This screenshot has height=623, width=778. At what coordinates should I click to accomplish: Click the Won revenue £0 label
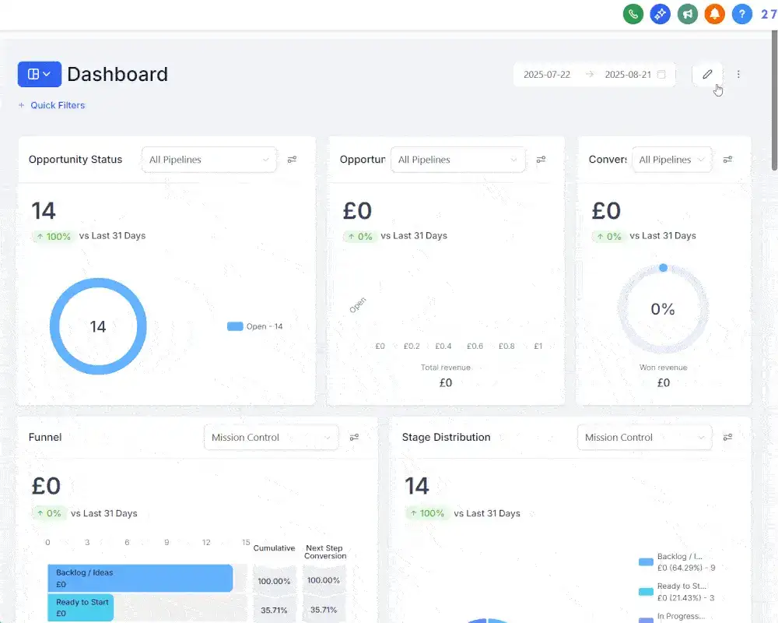pos(664,375)
